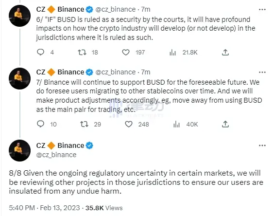Click CZ's avatar on the 6/ tweet
This screenshot has width=273, height=216.
(20, 16)
